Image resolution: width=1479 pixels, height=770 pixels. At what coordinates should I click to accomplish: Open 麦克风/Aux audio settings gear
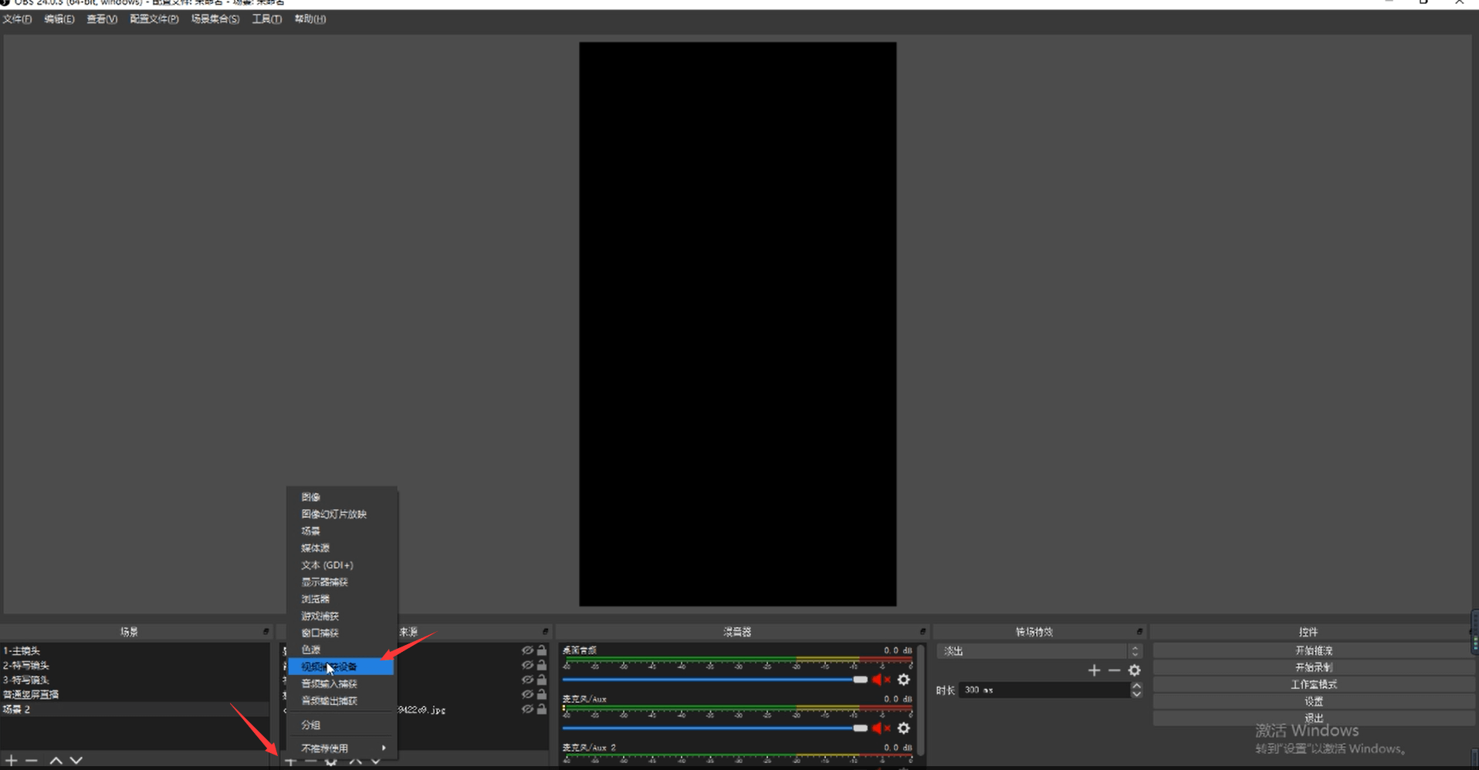point(903,728)
